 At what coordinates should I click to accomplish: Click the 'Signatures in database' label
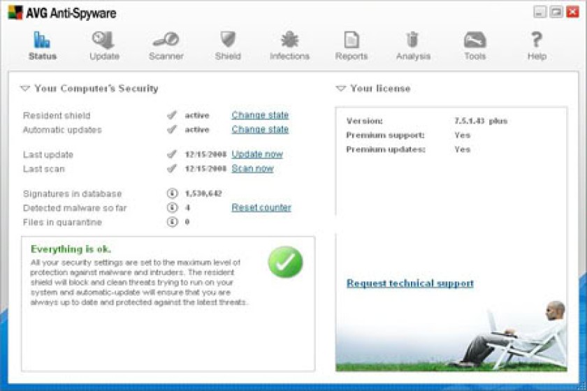point(72,193)
